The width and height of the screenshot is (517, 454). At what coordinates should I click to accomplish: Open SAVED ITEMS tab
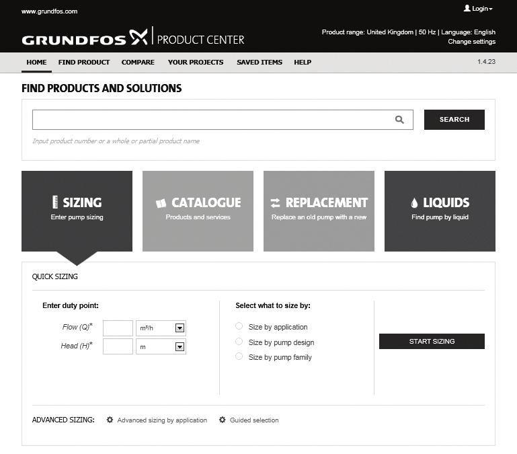260,63
